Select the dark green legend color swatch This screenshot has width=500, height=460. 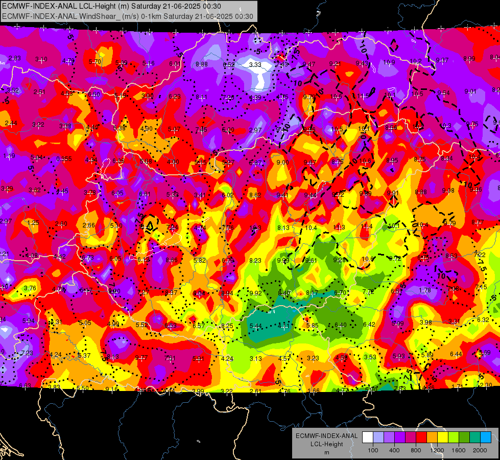[464, 438]
